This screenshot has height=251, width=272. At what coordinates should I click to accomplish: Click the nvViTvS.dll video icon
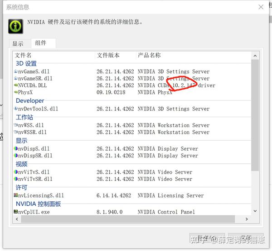click(x=16, y=172)
